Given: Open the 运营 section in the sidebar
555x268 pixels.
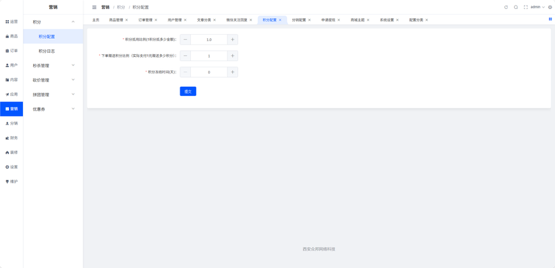Looking at the screenshot, I should pos(11,22).
